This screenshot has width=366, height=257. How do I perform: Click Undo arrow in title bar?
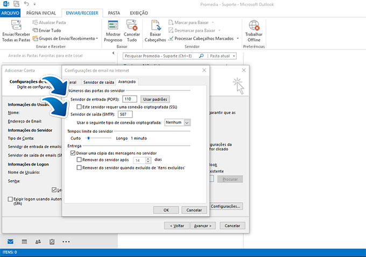[x=26, y=4]
